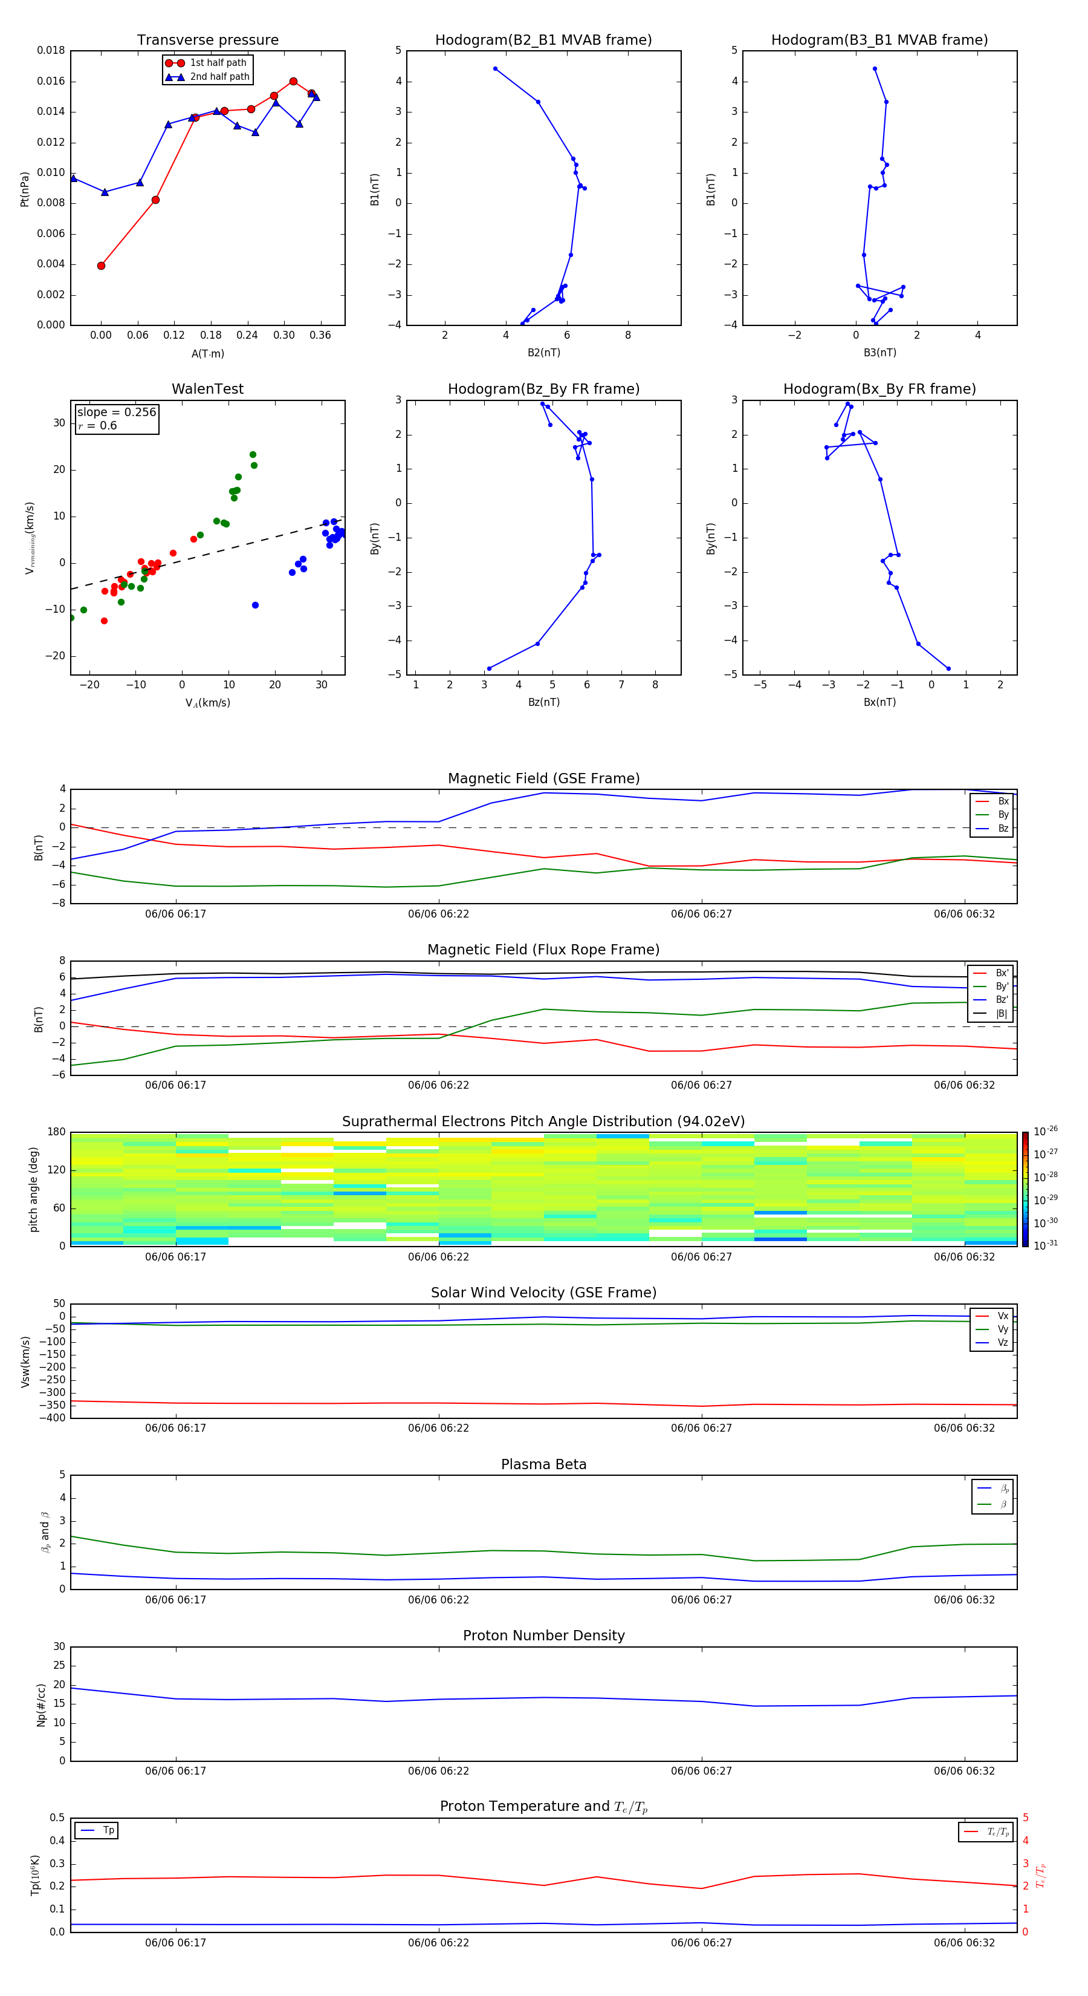Screen dimensions: 1088x1996
Task: Select "Vx" in the solar wind legend
Action: click(992, 1316)
